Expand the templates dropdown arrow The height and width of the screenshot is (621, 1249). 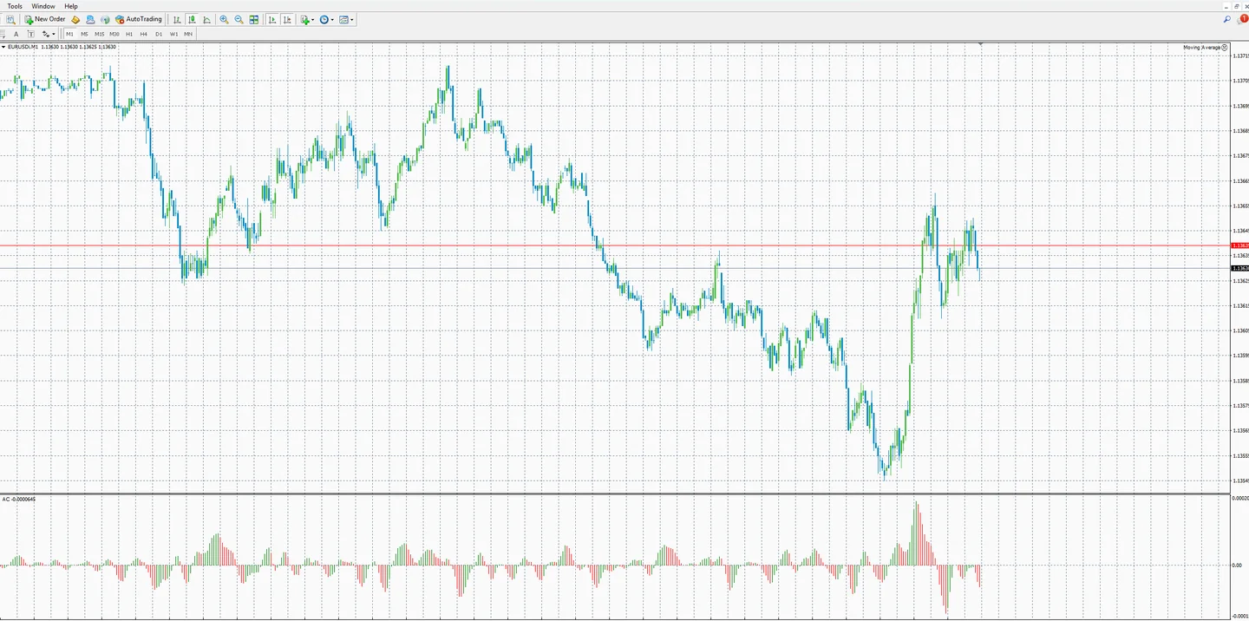[x=352, y=20]
